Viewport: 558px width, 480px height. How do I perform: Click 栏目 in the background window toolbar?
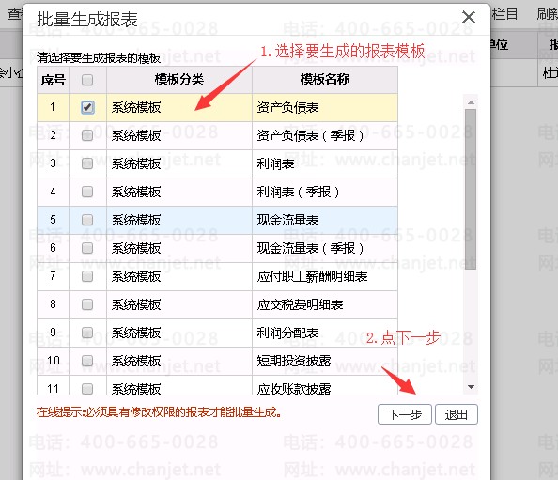coord(504,14)
